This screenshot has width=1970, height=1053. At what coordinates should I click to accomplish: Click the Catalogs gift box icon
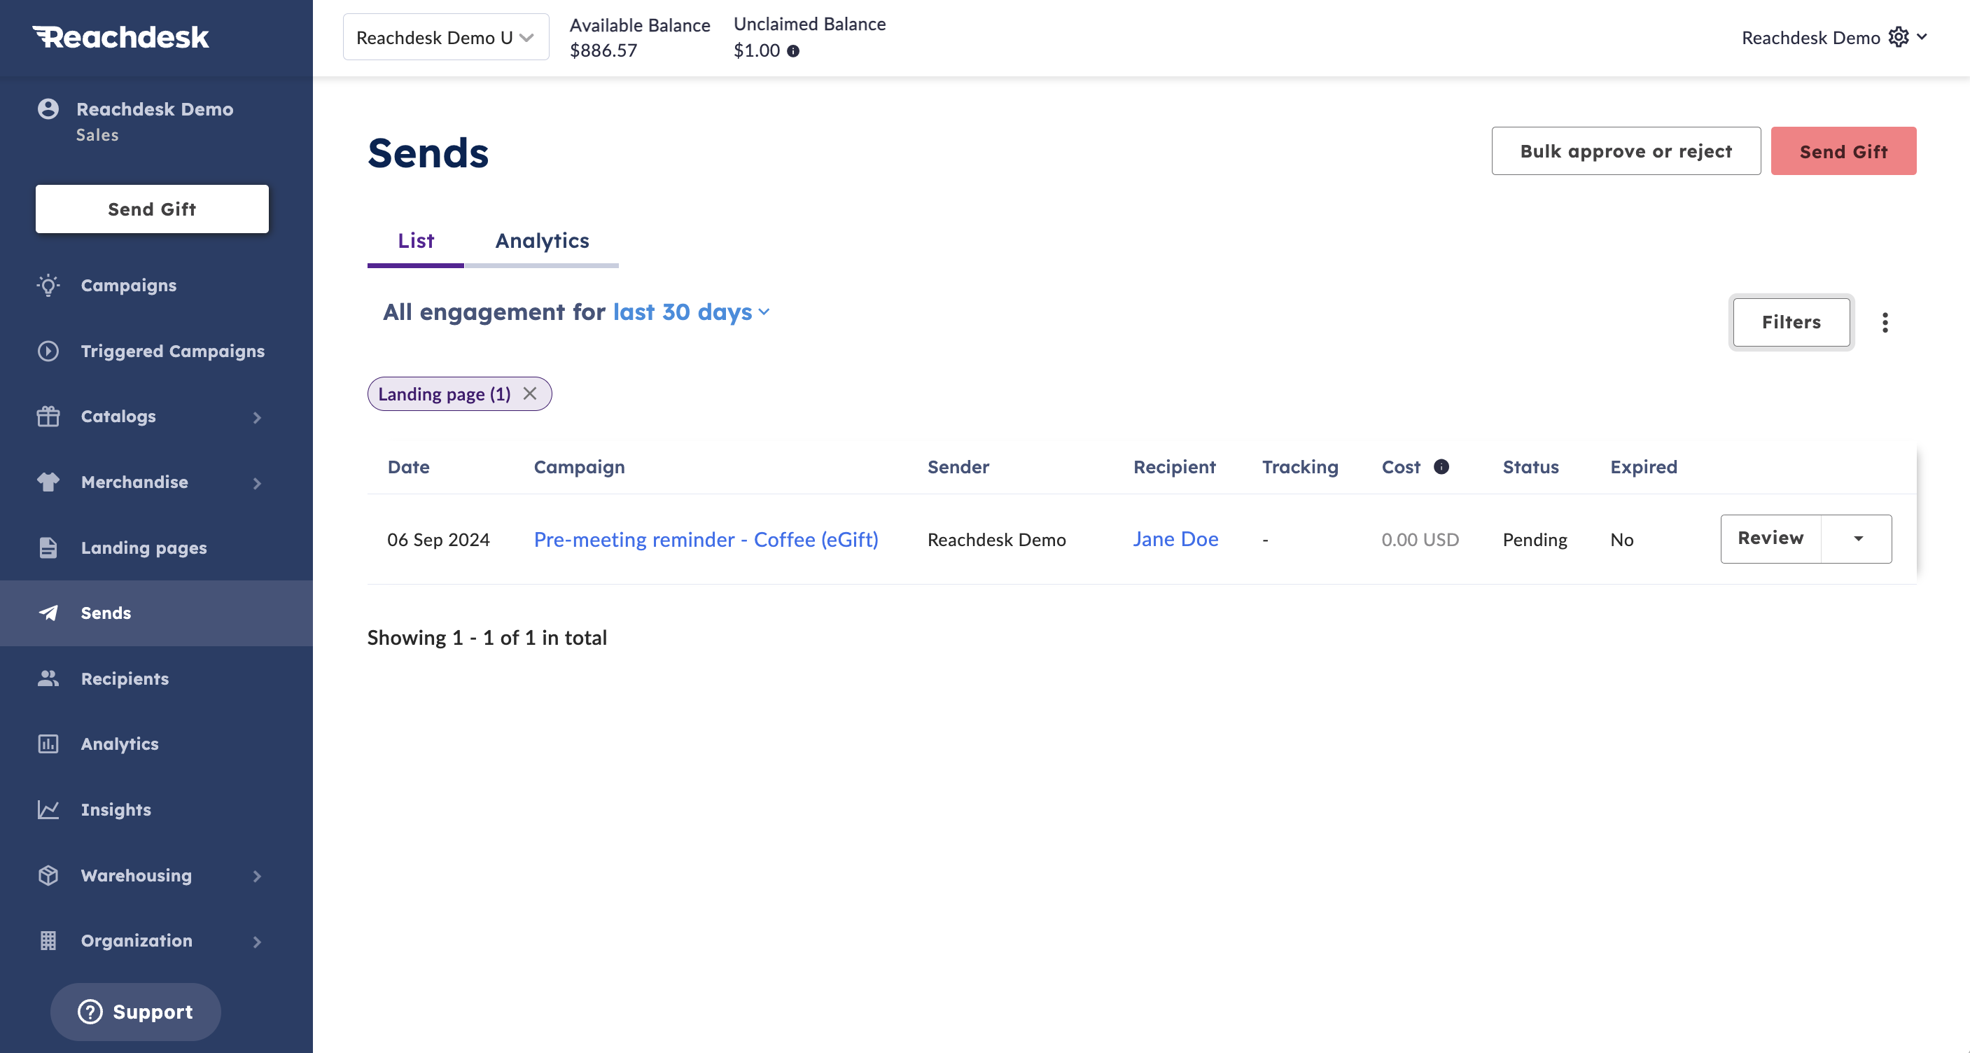[x=48, y=416]
